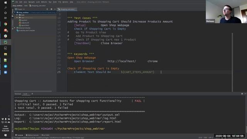The image size is (247, 139).
Task: Open Task View on taskbar
Action: [5, 18]
